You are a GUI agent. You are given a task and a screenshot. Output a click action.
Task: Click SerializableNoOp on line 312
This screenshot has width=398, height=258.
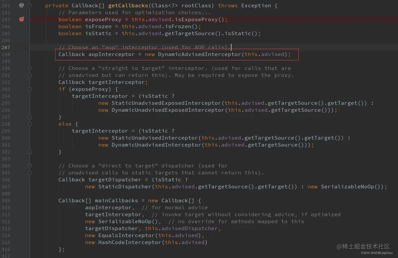tap(125, 222)
